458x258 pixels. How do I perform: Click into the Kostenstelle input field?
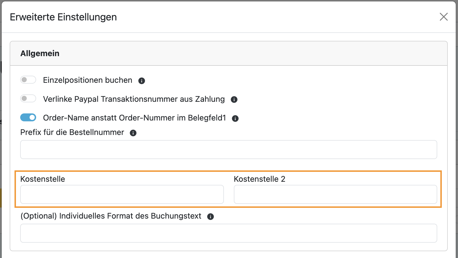[122, 194]
